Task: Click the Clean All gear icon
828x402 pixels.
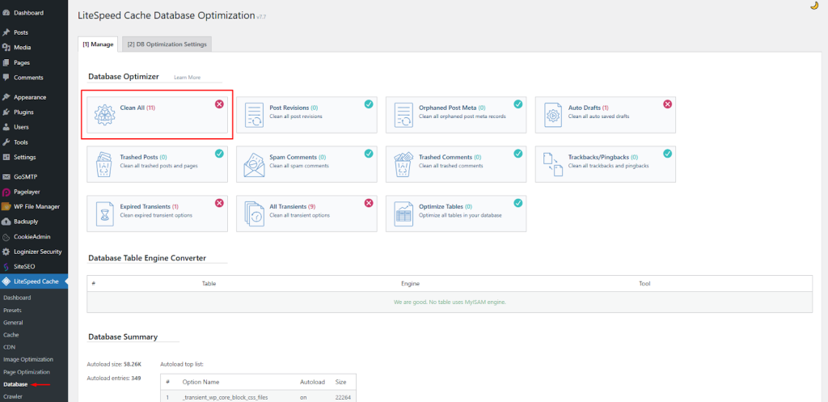Action: coord(105,115)
